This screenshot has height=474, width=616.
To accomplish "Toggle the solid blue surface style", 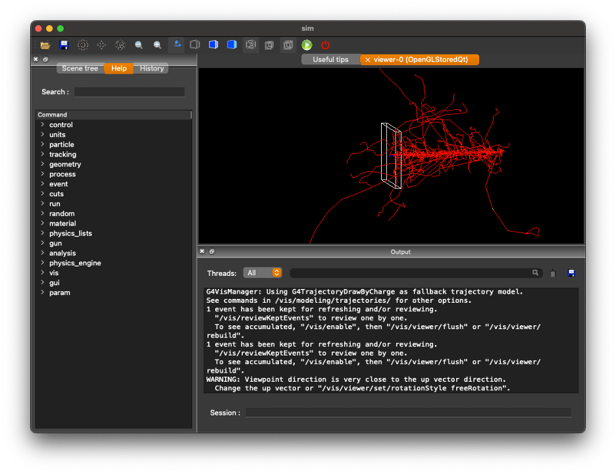I will pos(232,45).
